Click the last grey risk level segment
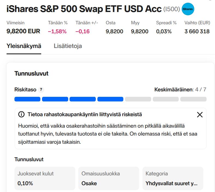Viewport: 215px width, 192px height. point(193,99)
